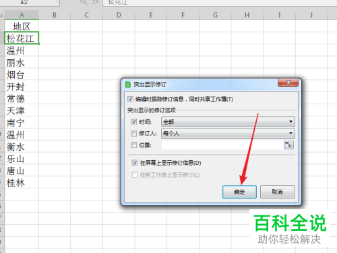
Task: Select column F header
Action: point(183,15)
